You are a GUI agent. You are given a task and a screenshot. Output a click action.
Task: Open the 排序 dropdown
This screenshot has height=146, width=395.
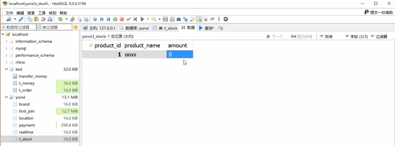pyautogui.click(x=326, y=36)
